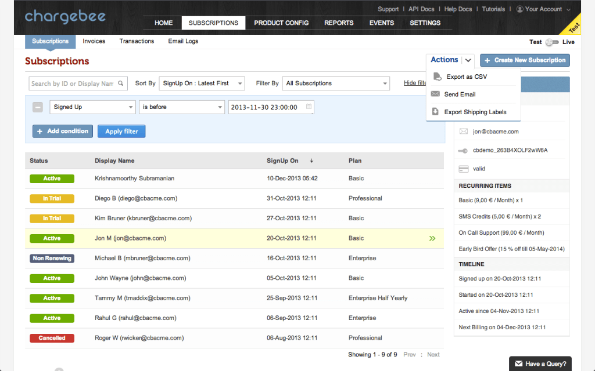595x371 pixels.
Task: Open the Product Config menu
Action: [281, 23]
